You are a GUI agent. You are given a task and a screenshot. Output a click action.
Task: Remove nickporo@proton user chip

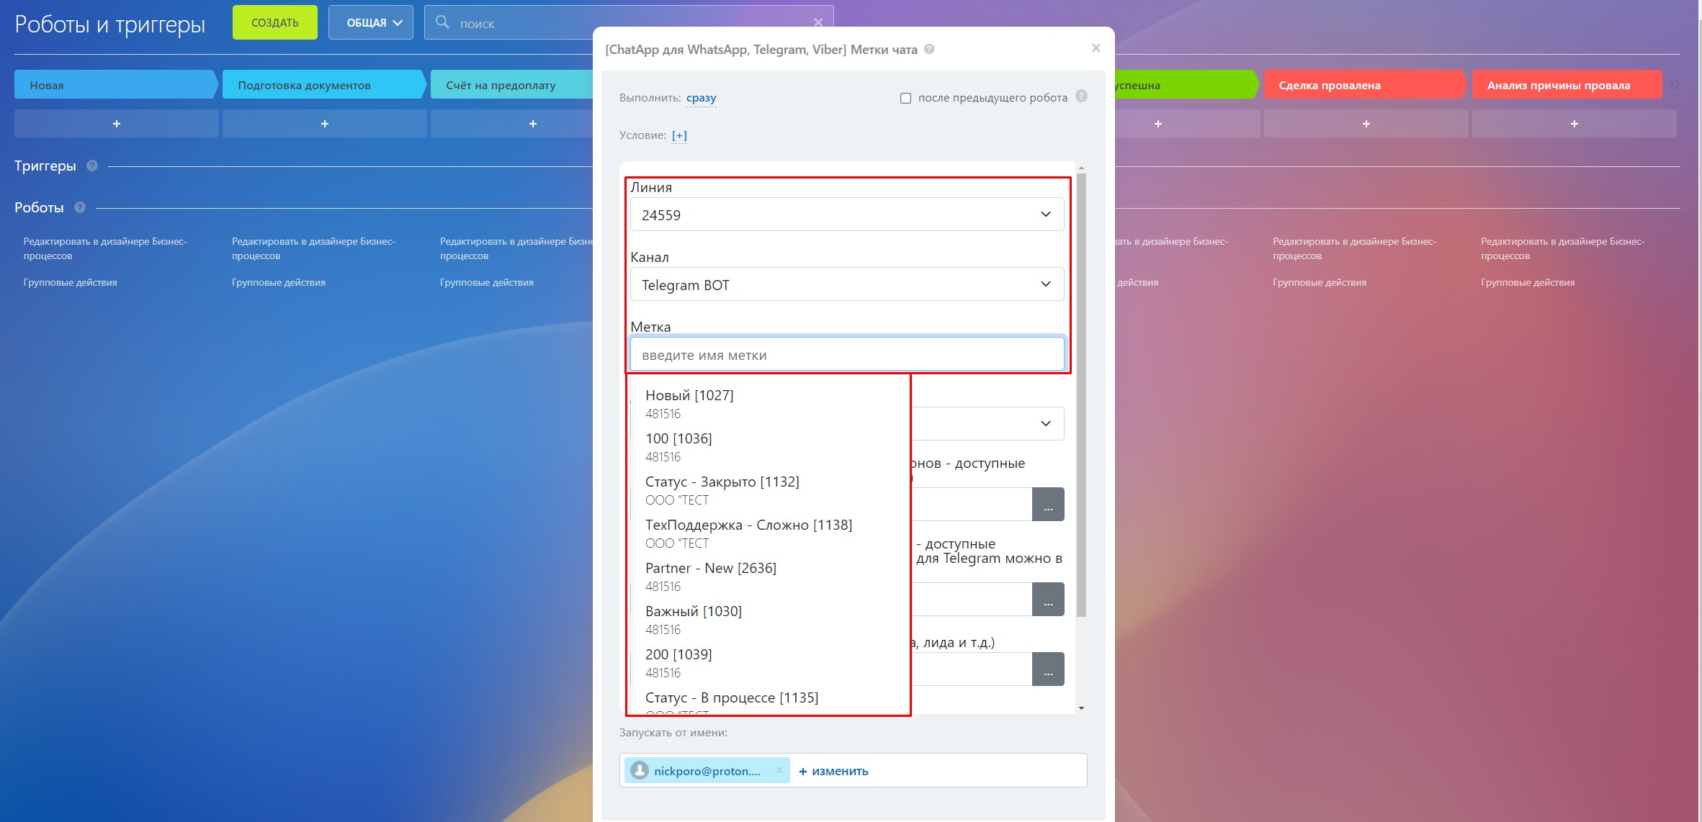779,770
